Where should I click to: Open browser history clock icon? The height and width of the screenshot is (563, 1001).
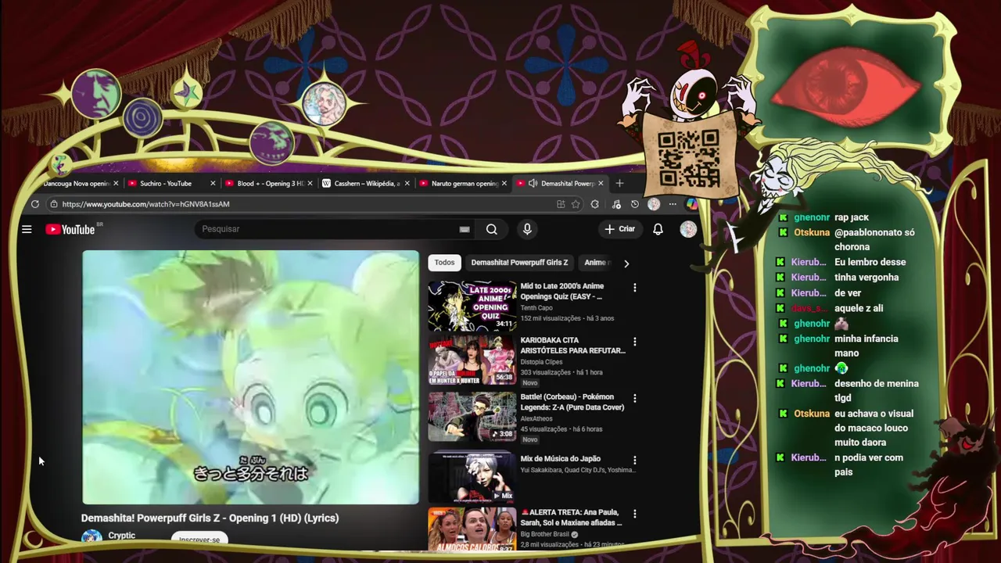pos(635,204)
